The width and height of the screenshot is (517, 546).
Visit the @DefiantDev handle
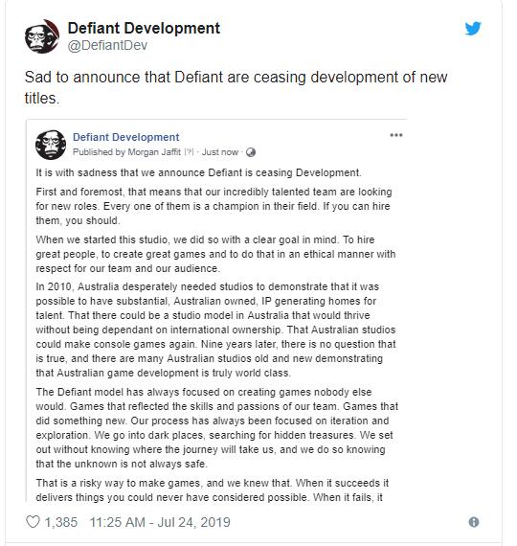(107, 45)
